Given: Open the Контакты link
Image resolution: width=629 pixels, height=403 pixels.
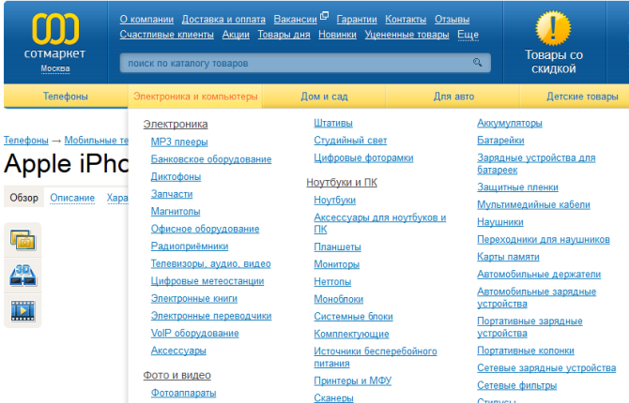Looking at the screenshot, I should pyautogui.click(x=406, y=20).
